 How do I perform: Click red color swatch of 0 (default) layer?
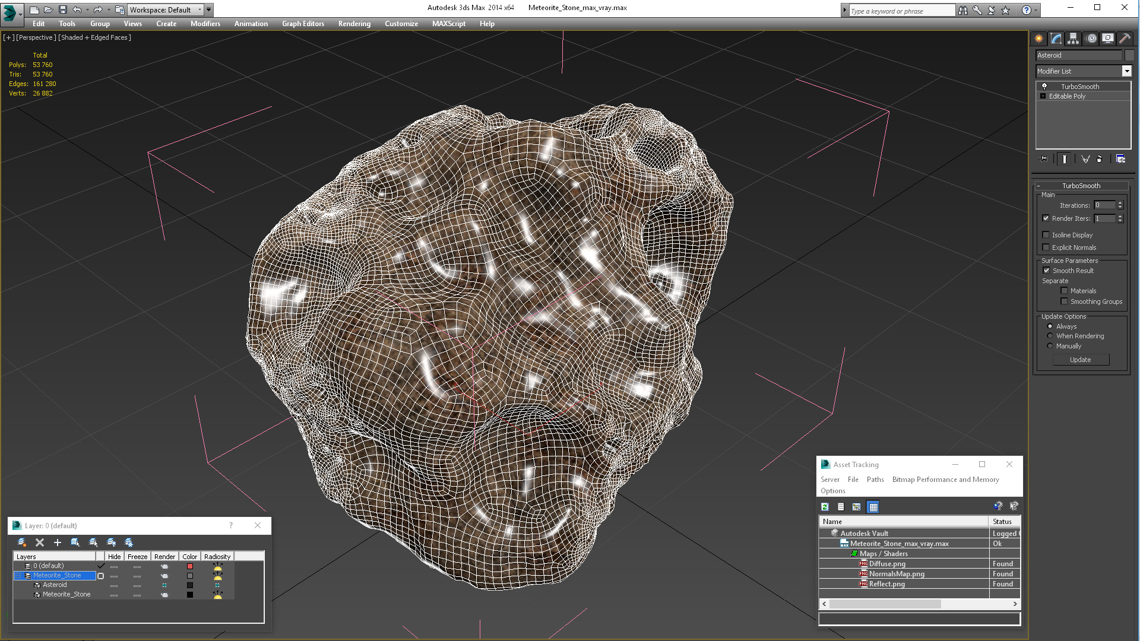pos(190,566)
